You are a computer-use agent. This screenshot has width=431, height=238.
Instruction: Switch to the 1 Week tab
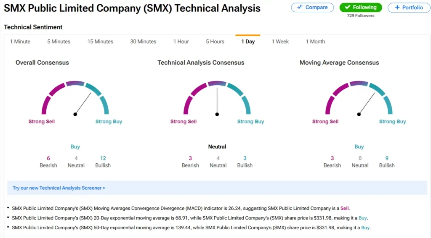(x=280, y=42)
